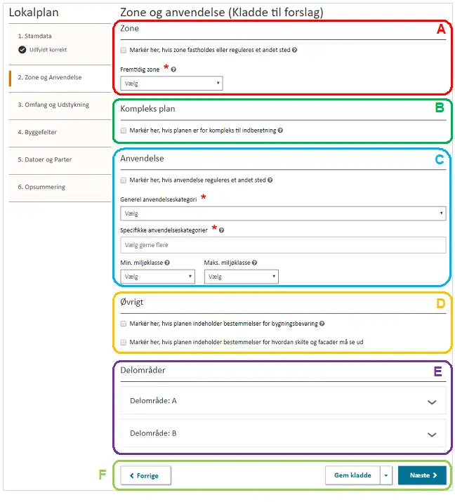Click help icon beside kompleks plan checkbox

281,131
